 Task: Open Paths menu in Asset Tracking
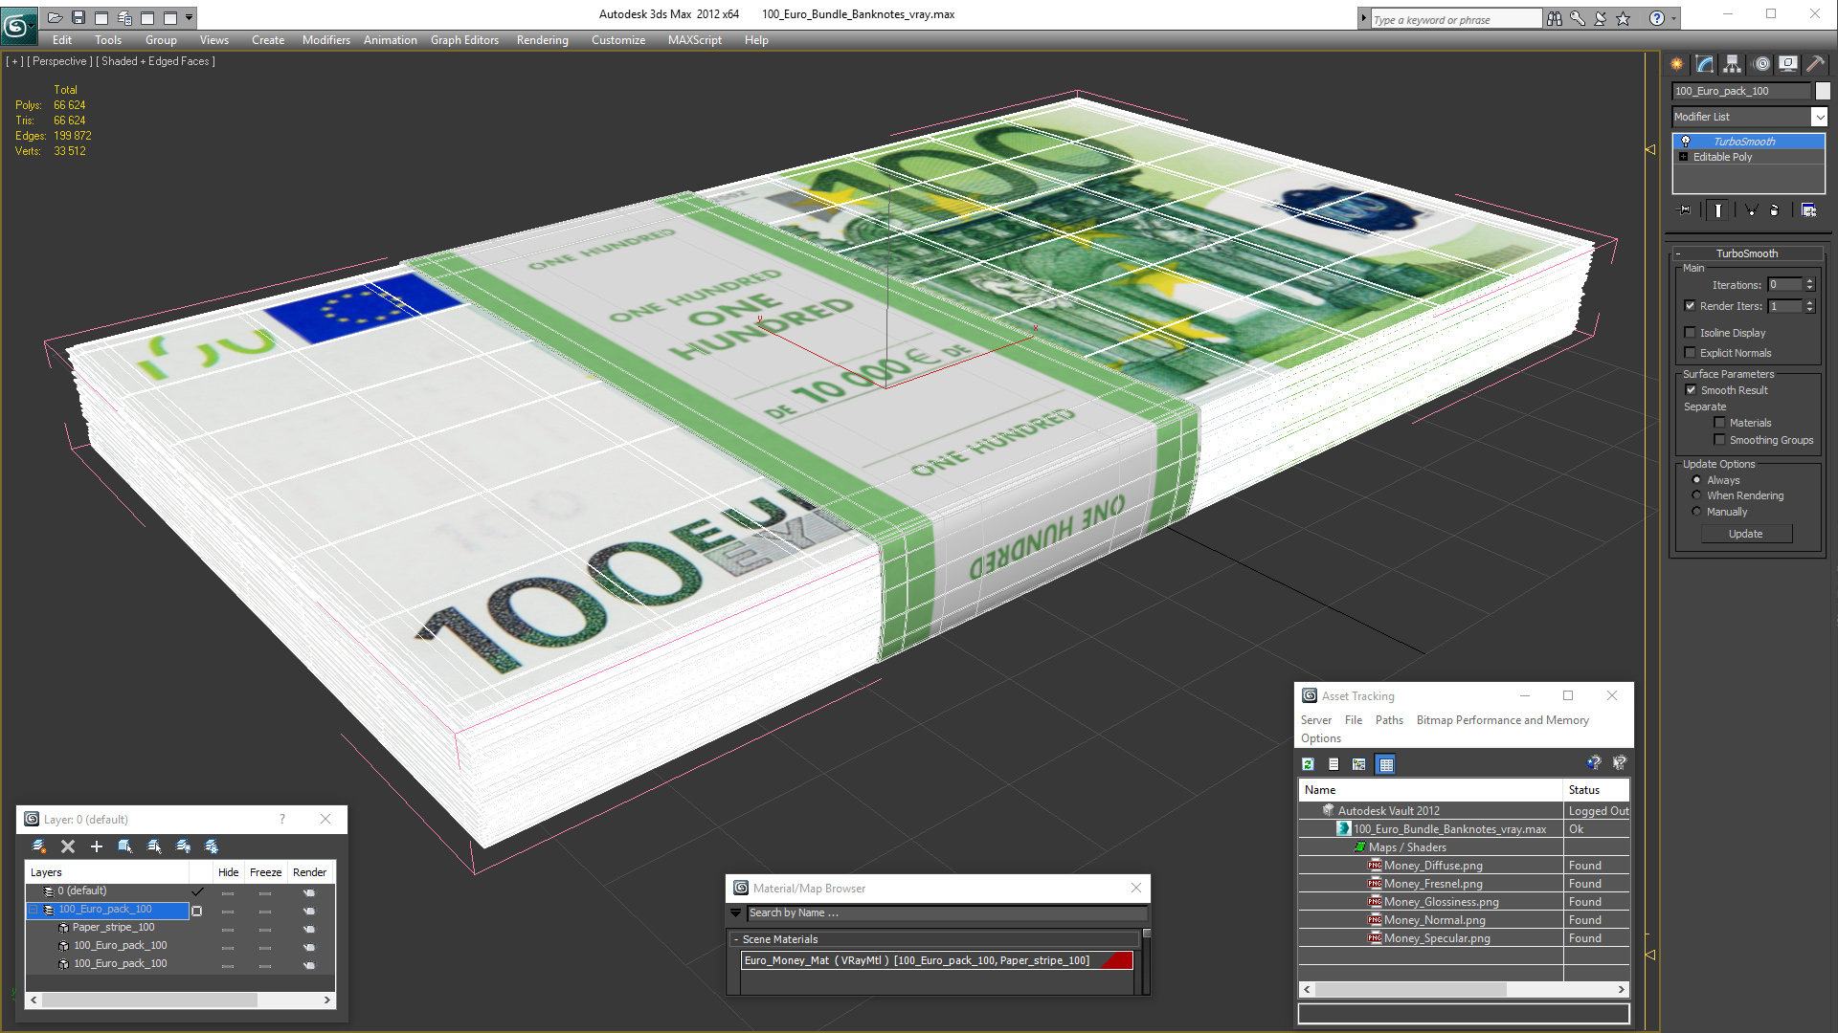[1389, 720]
